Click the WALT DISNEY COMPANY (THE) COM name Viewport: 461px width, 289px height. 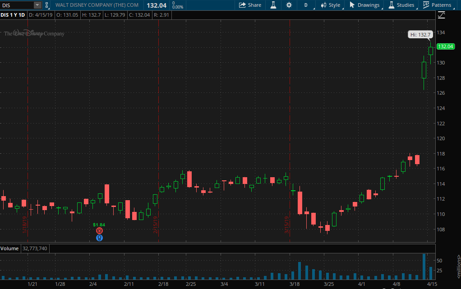(x=97, y=5)
